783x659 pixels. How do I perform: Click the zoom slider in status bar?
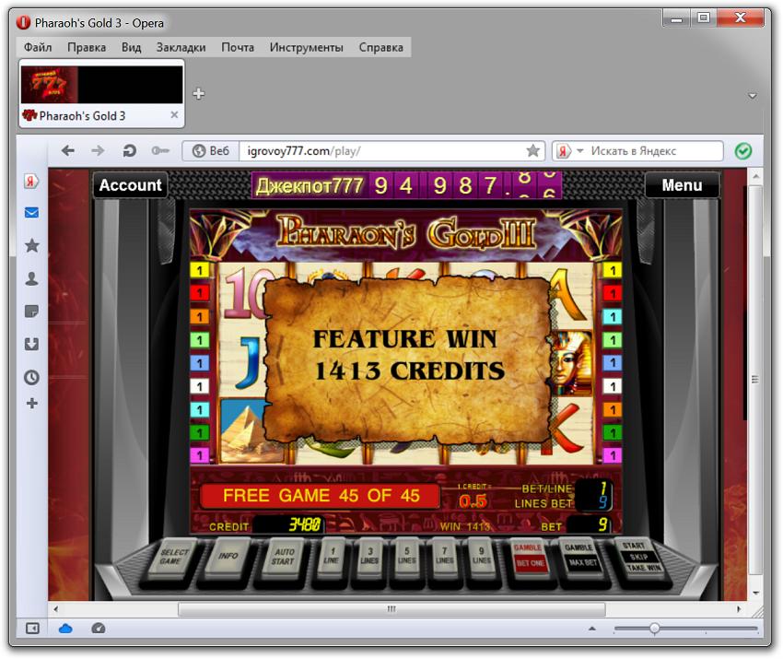654,629
